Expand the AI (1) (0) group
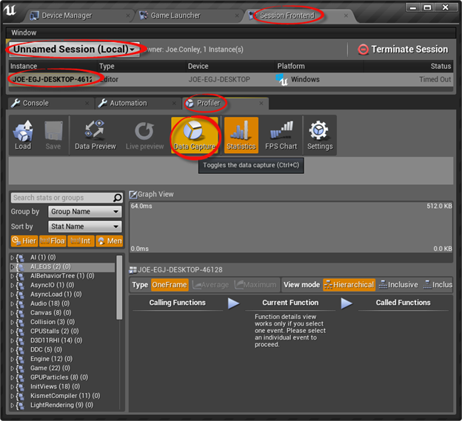Image resolution: width=462 pixels, height=421 pixels. (13, 257)
